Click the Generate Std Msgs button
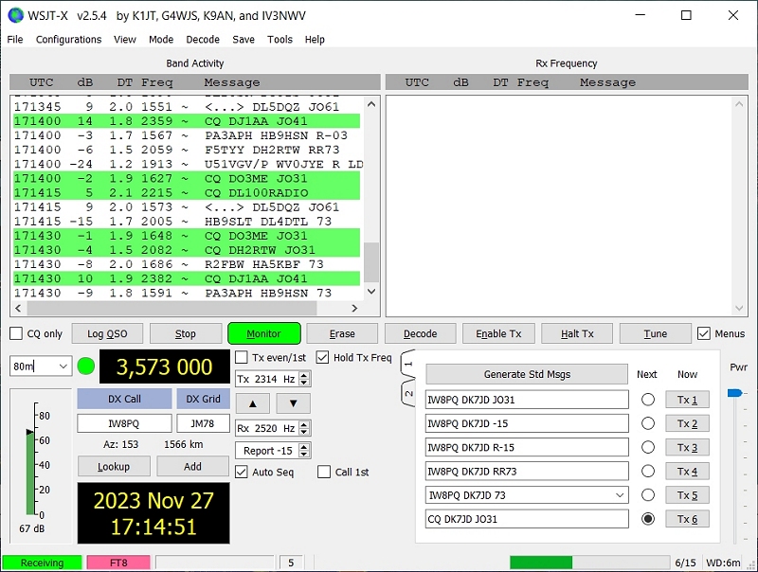 tap(526, 374)
